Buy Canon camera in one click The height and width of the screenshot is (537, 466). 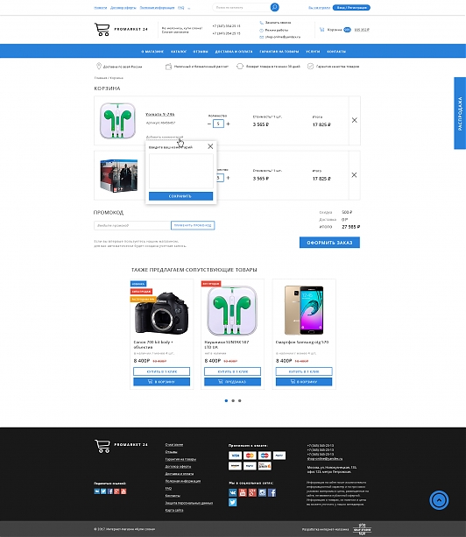(x=161, y=371)
